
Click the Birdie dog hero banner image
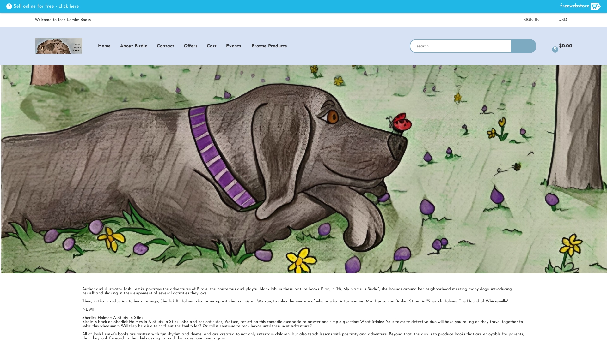tap(304, 169)
